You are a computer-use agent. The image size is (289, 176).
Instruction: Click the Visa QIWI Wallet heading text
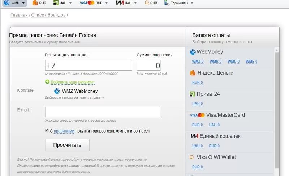tap(216, 157)
